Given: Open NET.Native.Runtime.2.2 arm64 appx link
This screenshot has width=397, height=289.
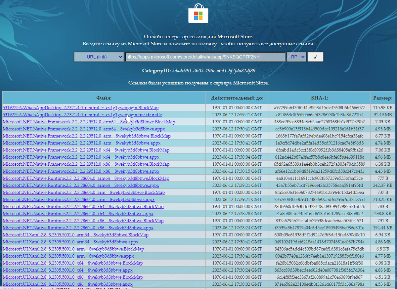Looking at the screenshot, I should click(x=81, y=186).
